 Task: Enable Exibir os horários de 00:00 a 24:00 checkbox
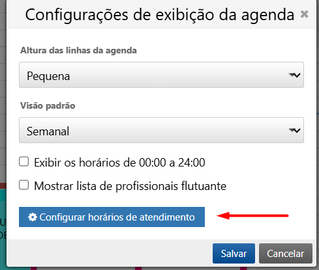(23, 161)
